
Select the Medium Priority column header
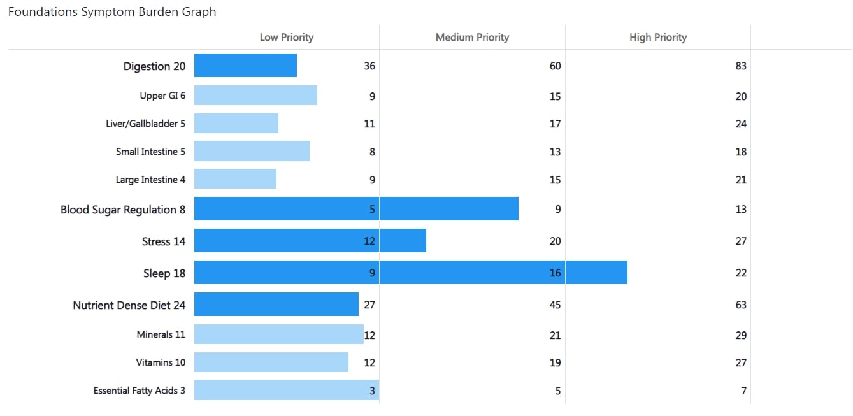[472, 38]
